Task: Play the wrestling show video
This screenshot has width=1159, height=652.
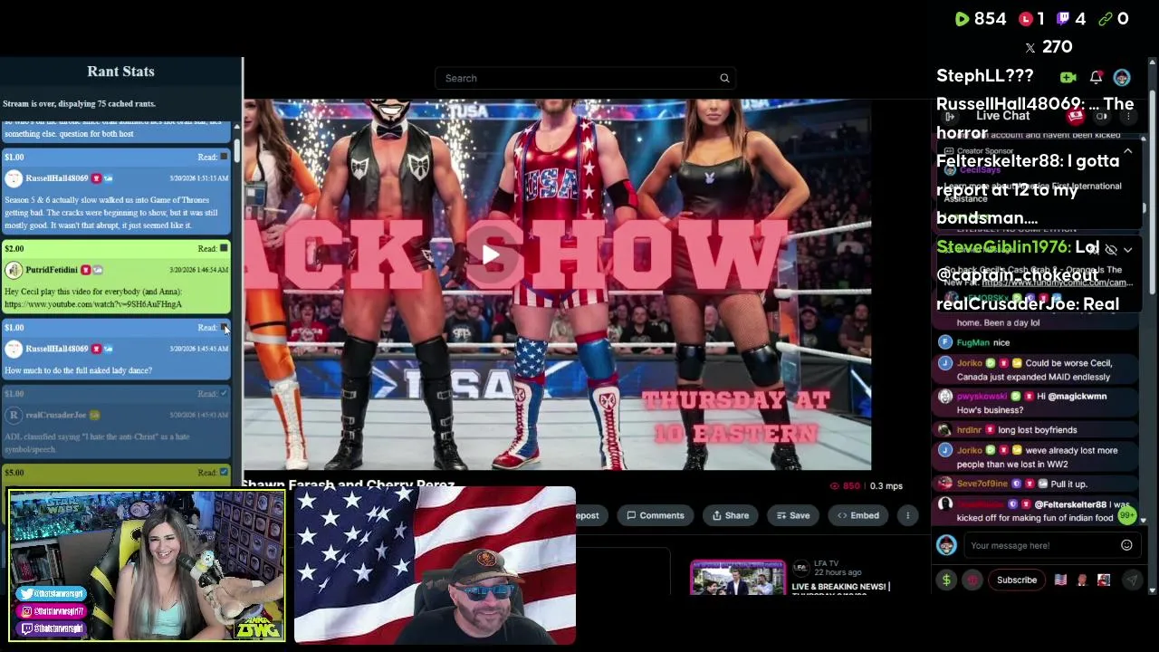Action: click(490, 254)
